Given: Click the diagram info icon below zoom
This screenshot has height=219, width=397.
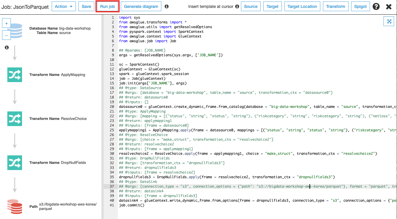Looking at the screenshot, I should (7, 47).
